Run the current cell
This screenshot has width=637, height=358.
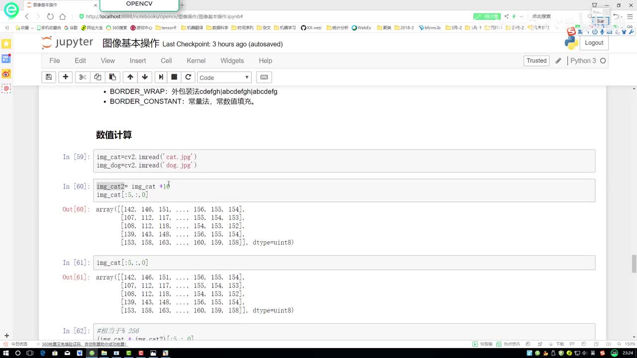pos(160,77)
